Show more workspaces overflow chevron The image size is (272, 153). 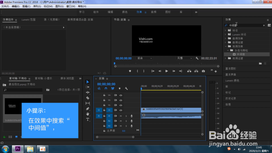pos(196,12)
